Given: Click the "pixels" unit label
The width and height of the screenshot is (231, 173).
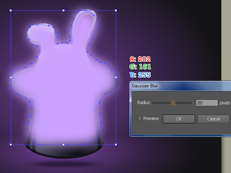Looking at the screenshot, I should coord(225,103).
